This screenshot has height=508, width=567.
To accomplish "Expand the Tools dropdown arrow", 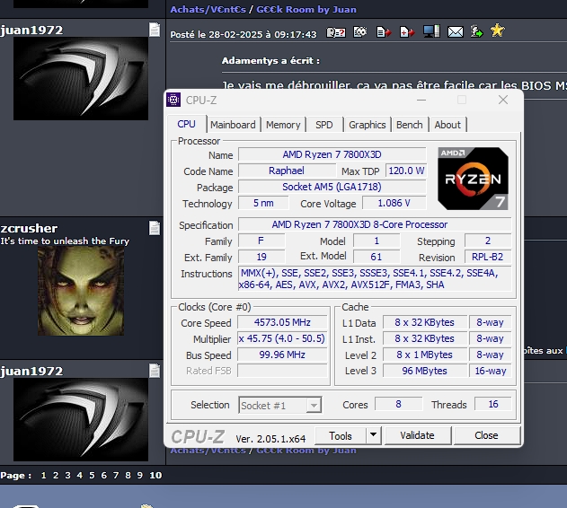I will click(x=374, y=435).
